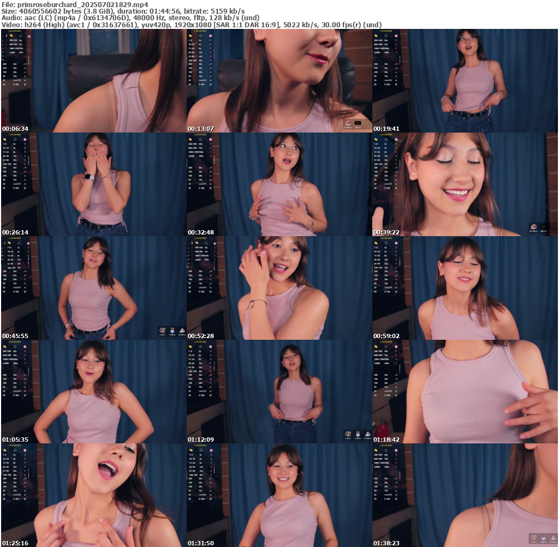Open the thumbnail stamped 00:26:14
The image size is (559, 547).
[94, 184]
